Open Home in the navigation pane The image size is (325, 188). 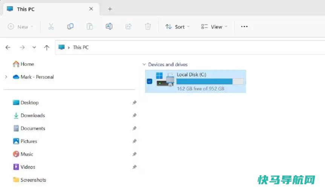point(23,64)
